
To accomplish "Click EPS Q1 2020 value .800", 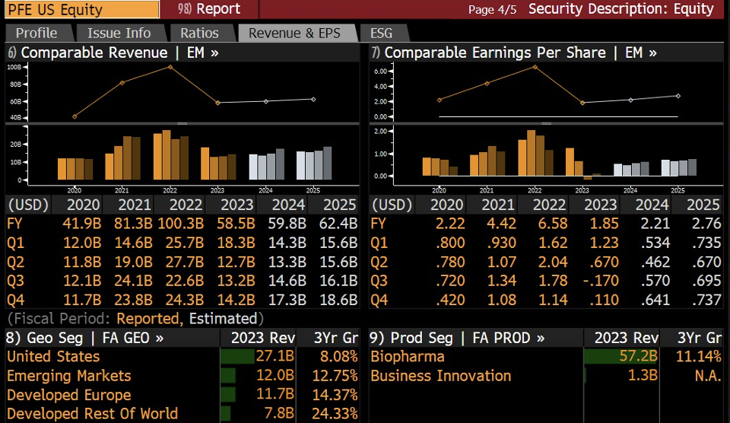I will click(451, 243).
